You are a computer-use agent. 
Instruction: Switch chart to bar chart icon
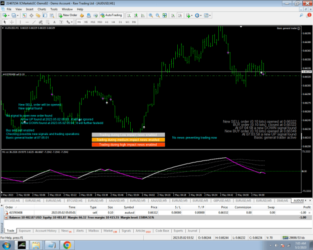[x=129, y=15]
